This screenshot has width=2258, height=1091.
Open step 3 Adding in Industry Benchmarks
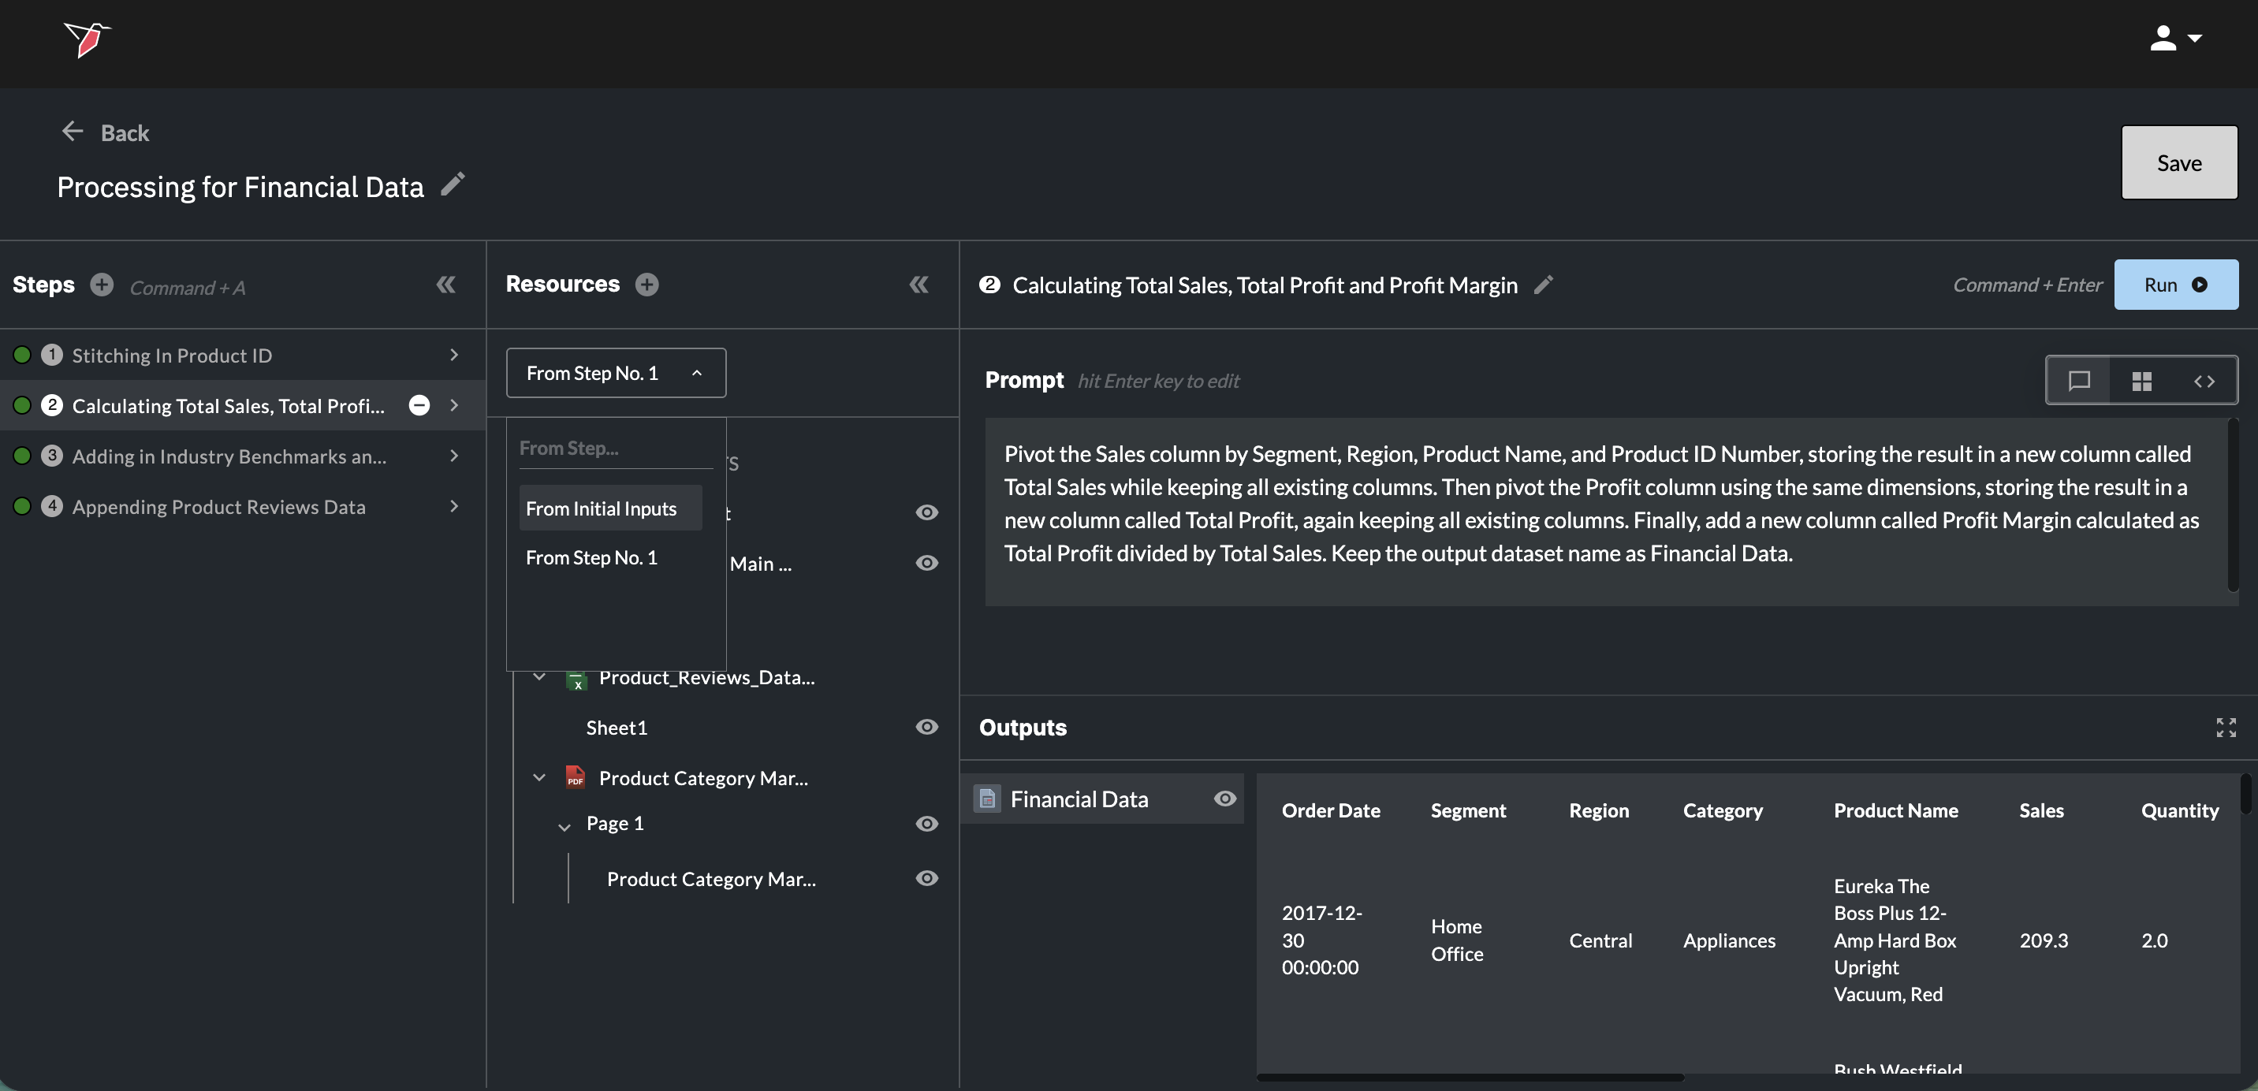tap(229, 456)
